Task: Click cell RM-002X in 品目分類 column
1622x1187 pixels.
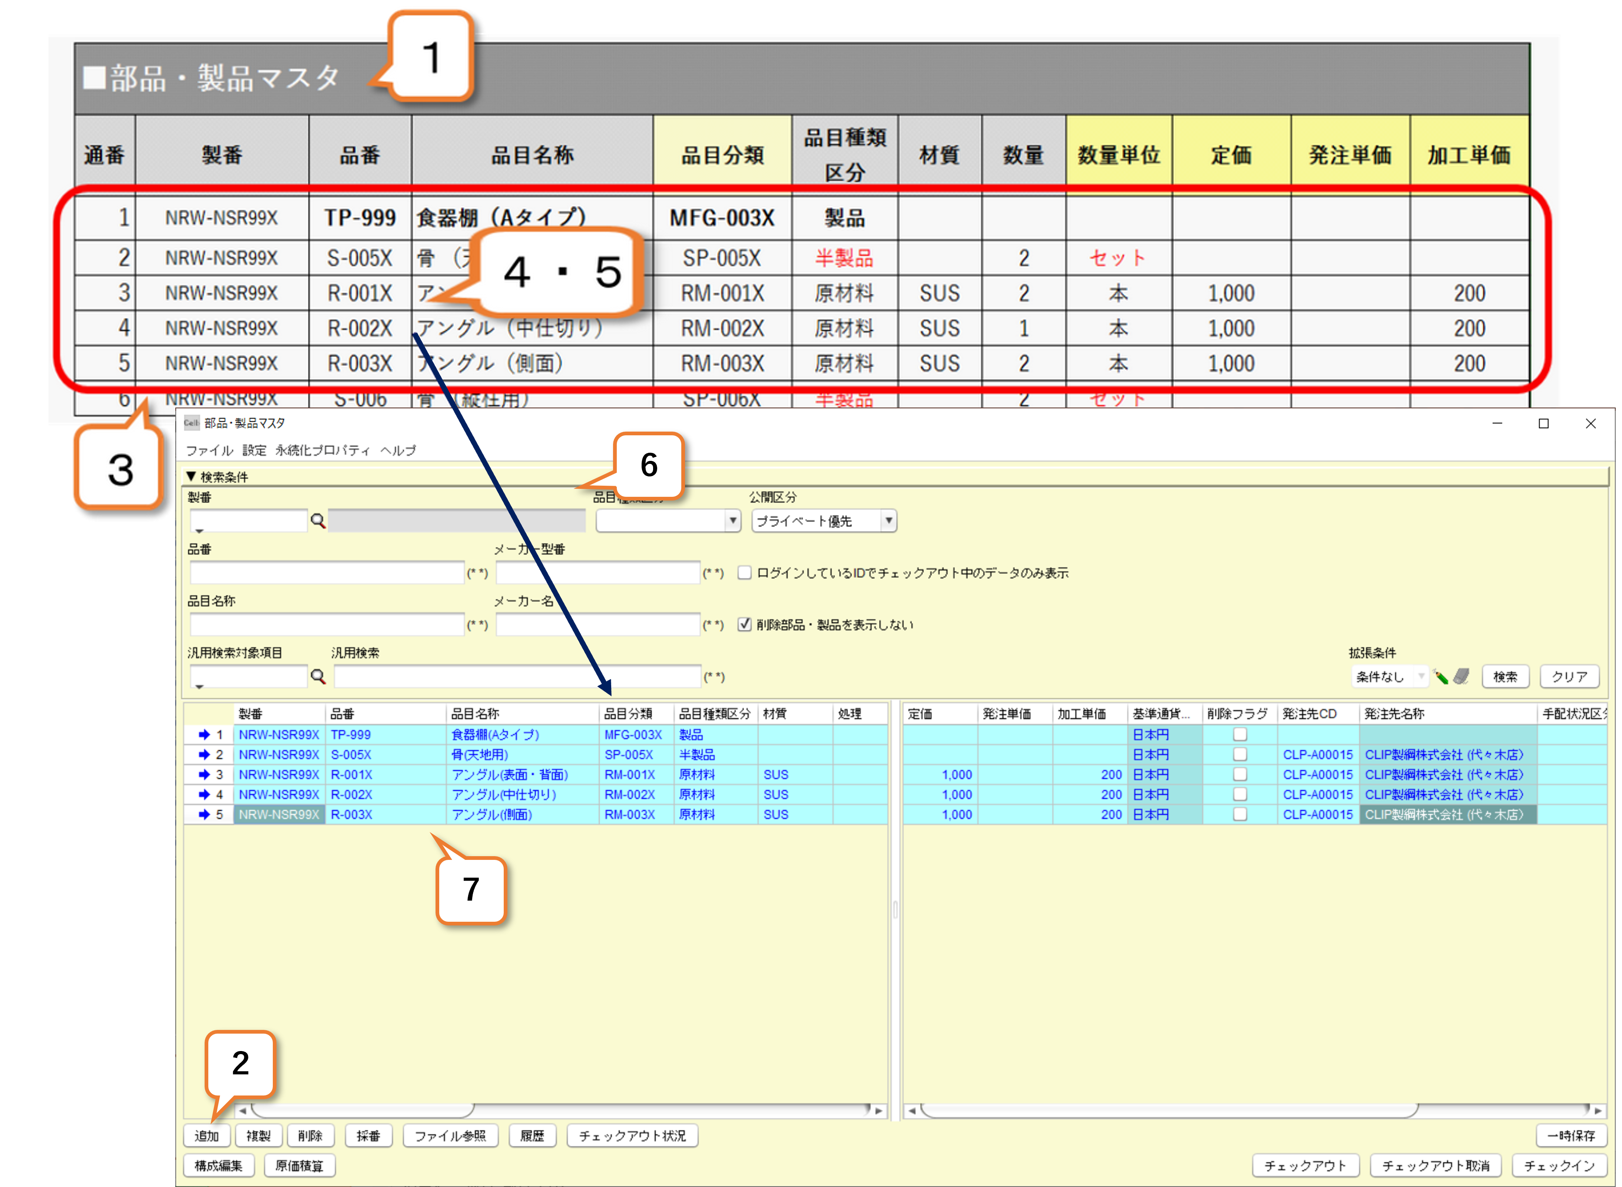Action: click(x=636, y=795)
